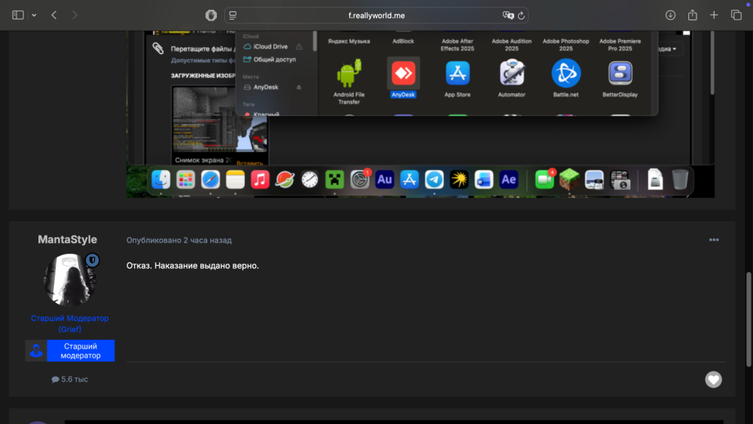Open the Опубликовано 2 часа назад timestamp
This screenshot has width=753, height=424.
coord(178,240)
